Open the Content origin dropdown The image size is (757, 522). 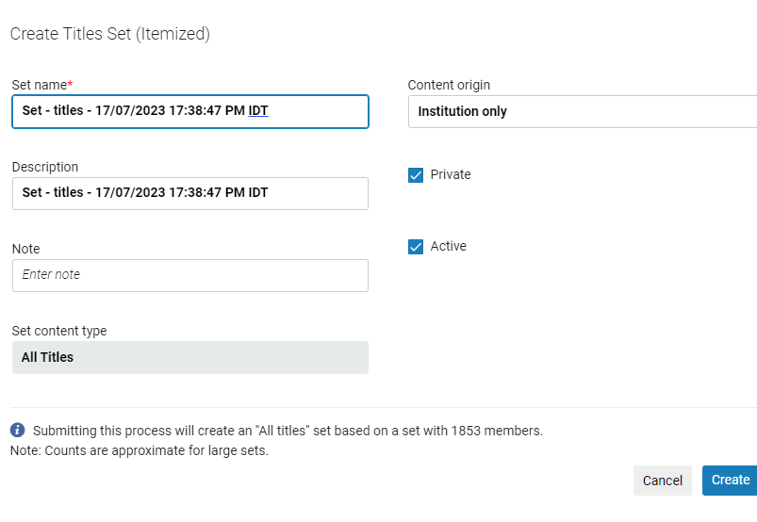coord(582,111)
